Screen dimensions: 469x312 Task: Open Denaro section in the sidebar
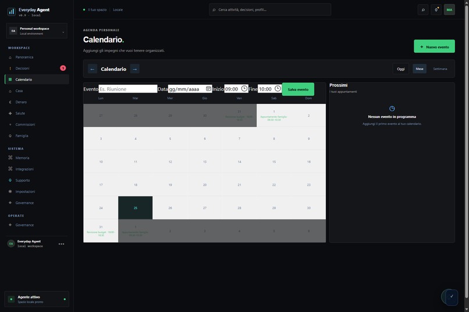pyautogui.click(x=37, y=102)
